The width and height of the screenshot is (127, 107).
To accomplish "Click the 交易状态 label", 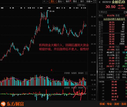I will coord(103,12).
